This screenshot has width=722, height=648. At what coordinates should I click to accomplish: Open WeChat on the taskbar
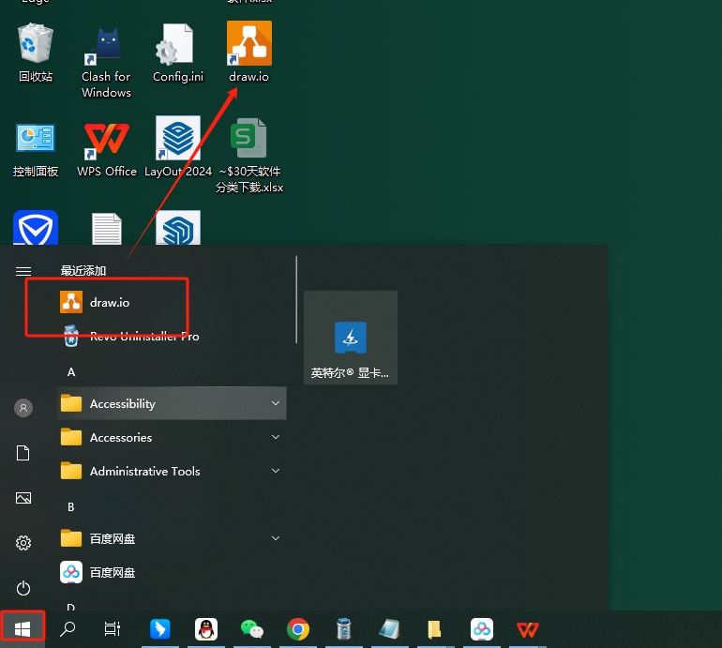pyautogui.click(x=252, y=629)
